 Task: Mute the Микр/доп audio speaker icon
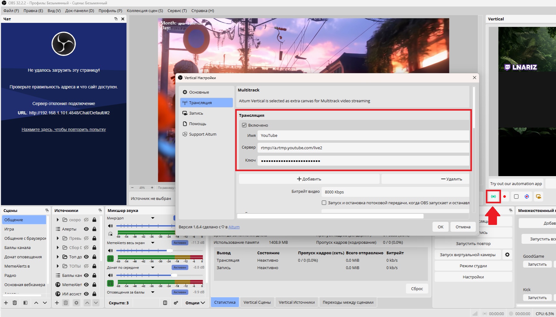pos(110,226)
